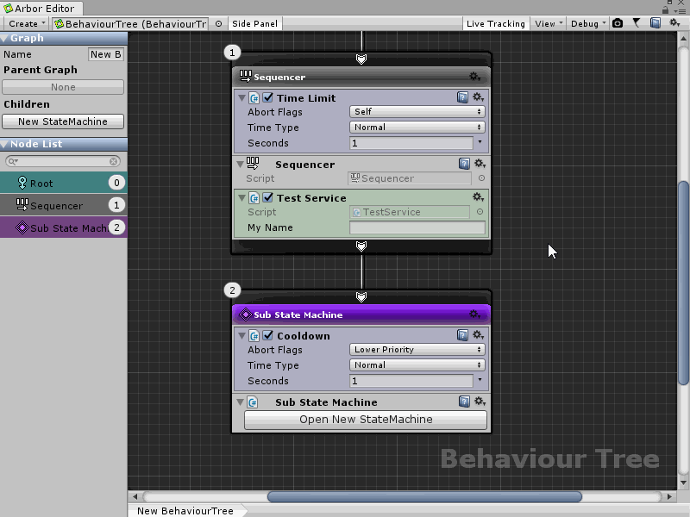Click the help book icon in top toolbar
Image resolution: width=690 pixels, height=517 pixels.
[655, 23]
